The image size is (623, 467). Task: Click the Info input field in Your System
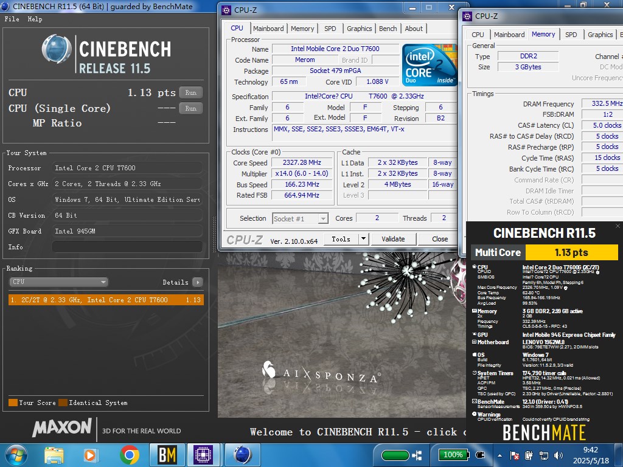tap(127, 247)
